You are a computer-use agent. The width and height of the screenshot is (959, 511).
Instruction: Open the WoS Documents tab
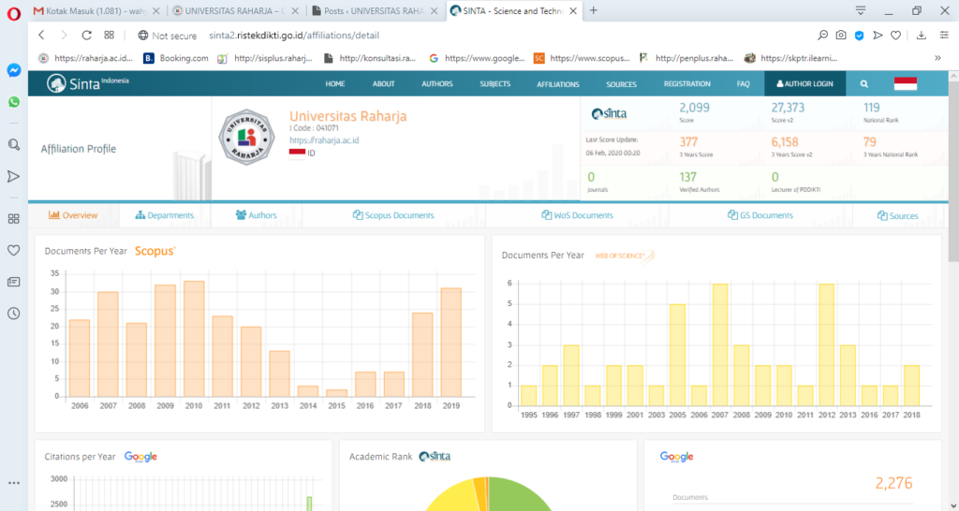click(577, 215)
